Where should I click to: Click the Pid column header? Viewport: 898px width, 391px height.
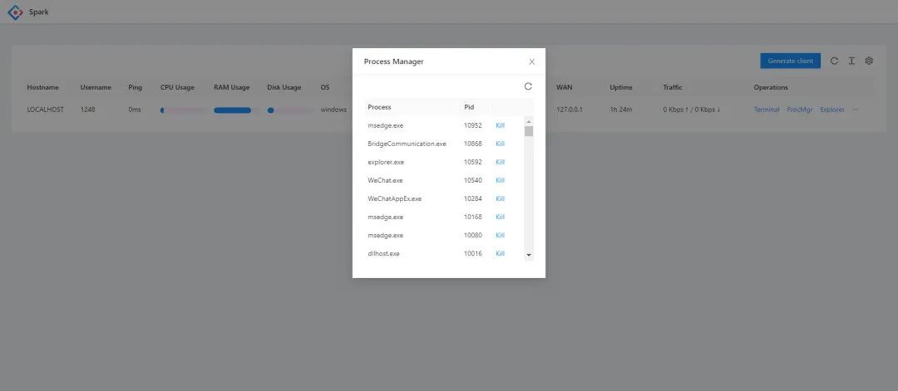point(469,107)
